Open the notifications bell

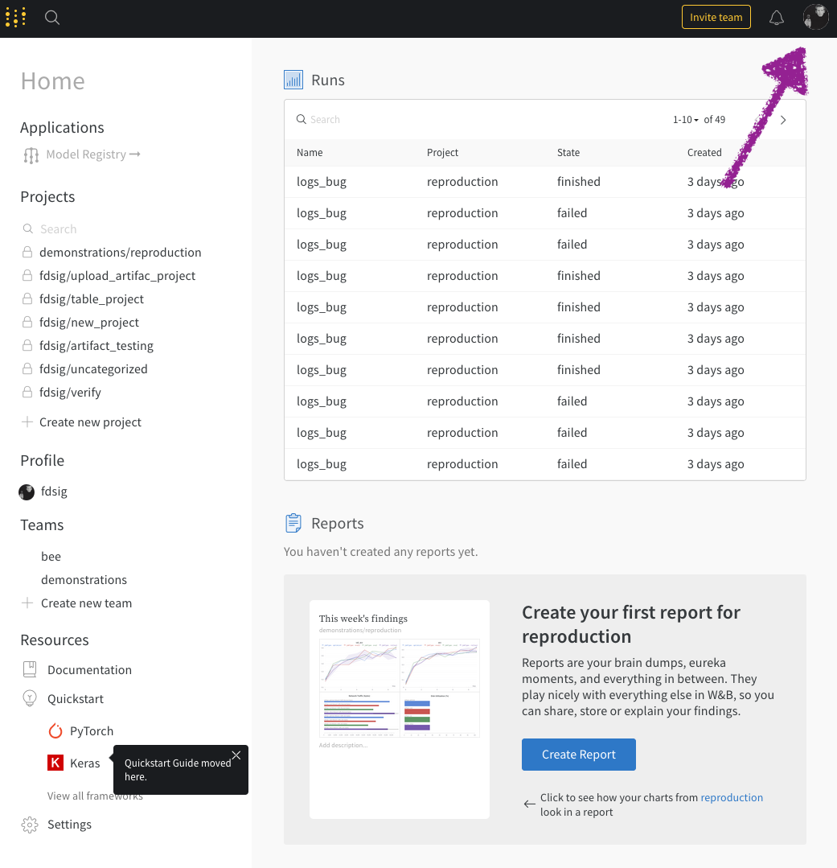[777, 17]
